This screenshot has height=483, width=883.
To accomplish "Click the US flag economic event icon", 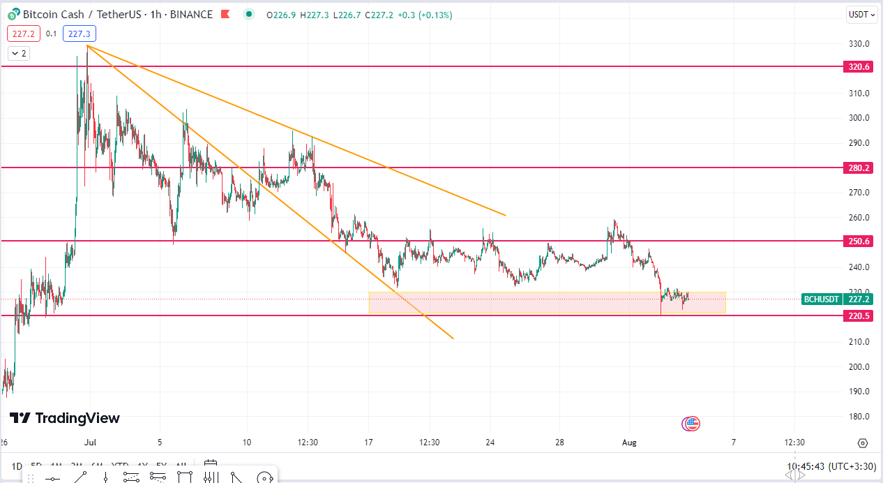I will [691, 423].
